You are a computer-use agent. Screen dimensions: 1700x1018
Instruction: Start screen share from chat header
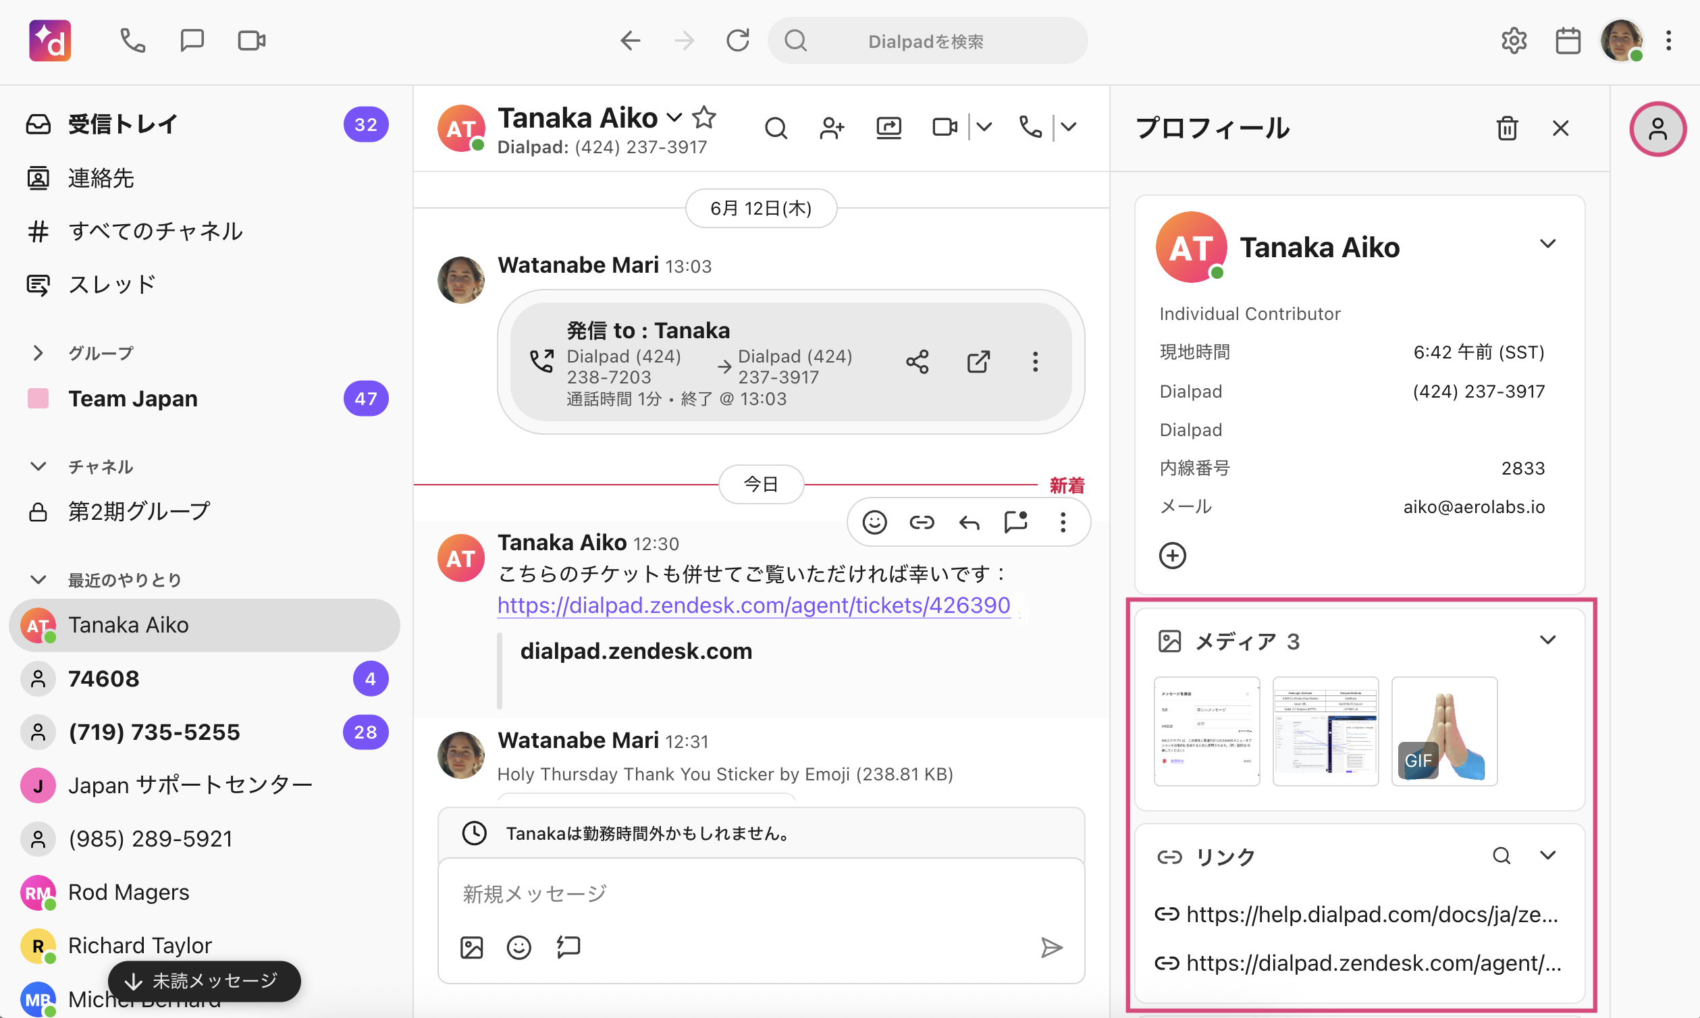(x=888, y=128)
